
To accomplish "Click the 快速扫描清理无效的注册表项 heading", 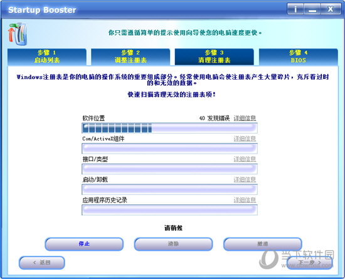I will coord(172,95).
